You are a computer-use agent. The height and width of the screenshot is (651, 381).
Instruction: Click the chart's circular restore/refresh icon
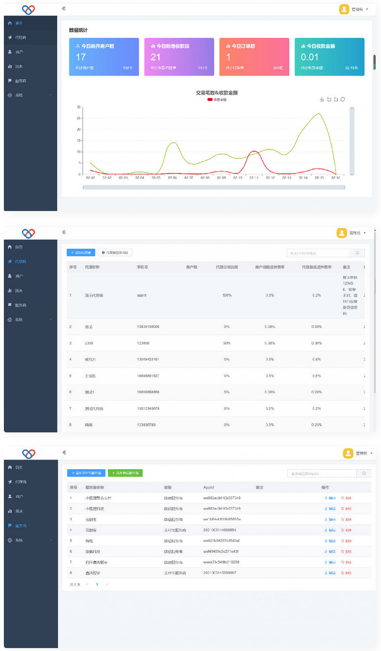[x=343, y=99]
